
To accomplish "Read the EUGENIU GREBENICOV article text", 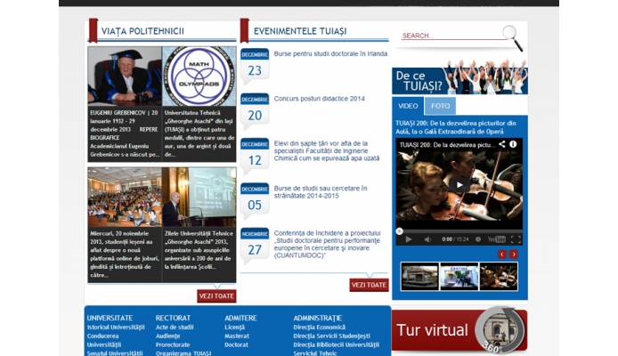I will [125, 133].
